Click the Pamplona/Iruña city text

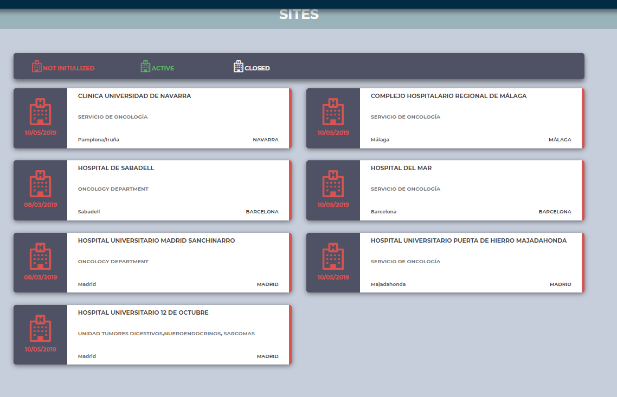coord(99,140)
